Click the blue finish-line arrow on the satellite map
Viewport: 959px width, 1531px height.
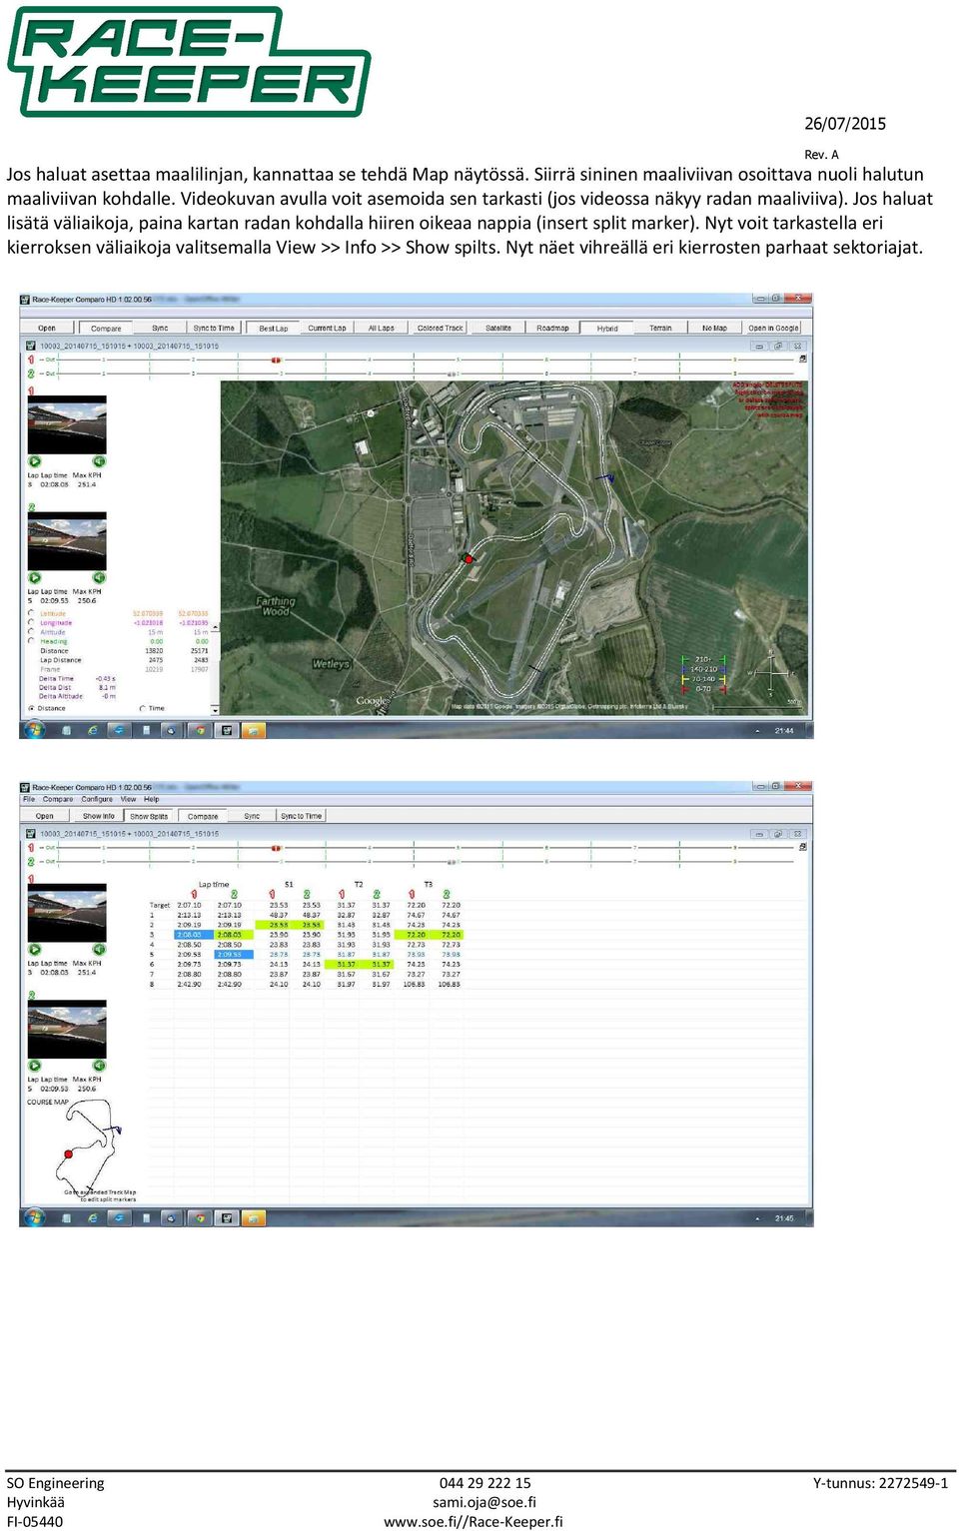[607, 478]
